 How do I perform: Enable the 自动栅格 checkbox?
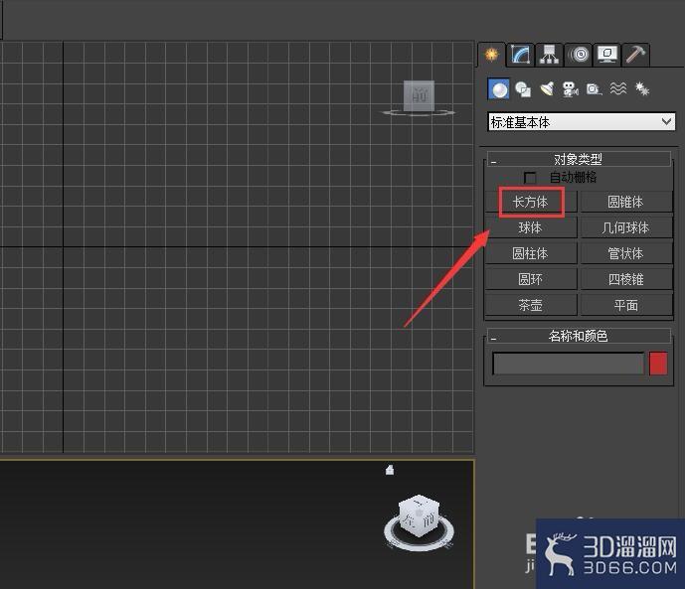tap(530, 178)
